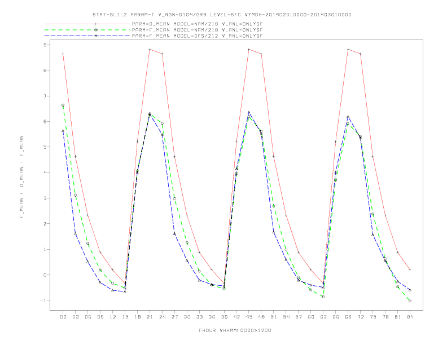Screen dimensions: 447x345
Task: Click x-axis tick label 78
Action: (x=385, y=317)
